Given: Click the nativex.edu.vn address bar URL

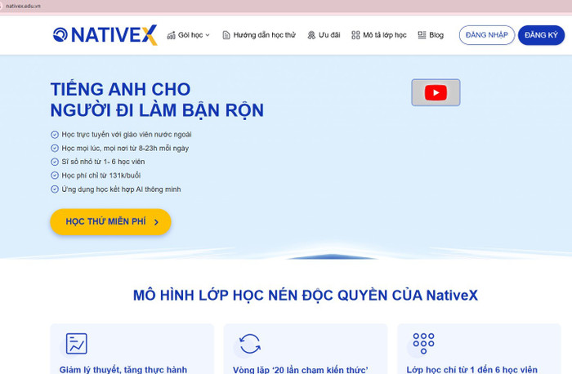Looking at the screenshot, I should tap(23, 6).
